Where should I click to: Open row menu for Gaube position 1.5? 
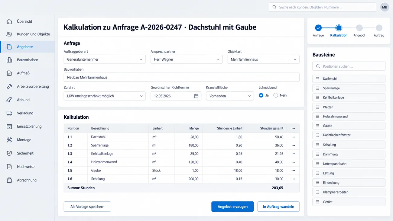pyautogui.click(x=293, y=171)
